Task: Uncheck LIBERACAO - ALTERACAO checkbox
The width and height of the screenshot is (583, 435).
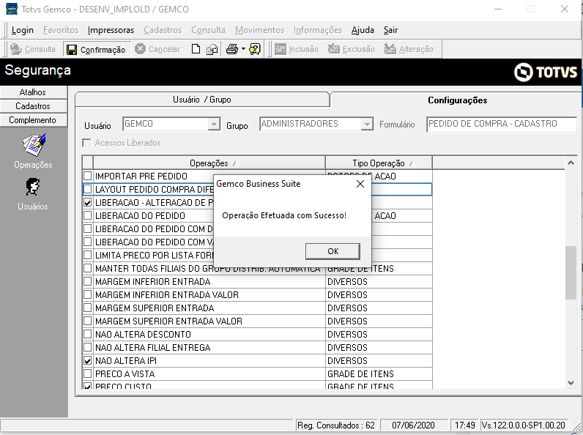Action: click(87, 203)
